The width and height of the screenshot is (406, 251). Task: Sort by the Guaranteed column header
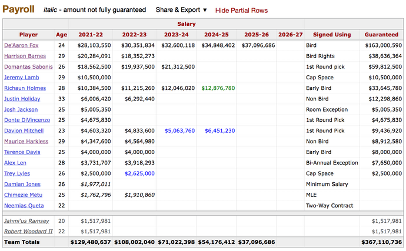tap(381, 35)
